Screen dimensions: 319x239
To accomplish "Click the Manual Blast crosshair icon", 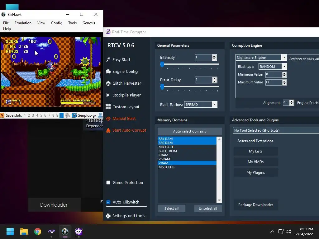I will (108, 119).
